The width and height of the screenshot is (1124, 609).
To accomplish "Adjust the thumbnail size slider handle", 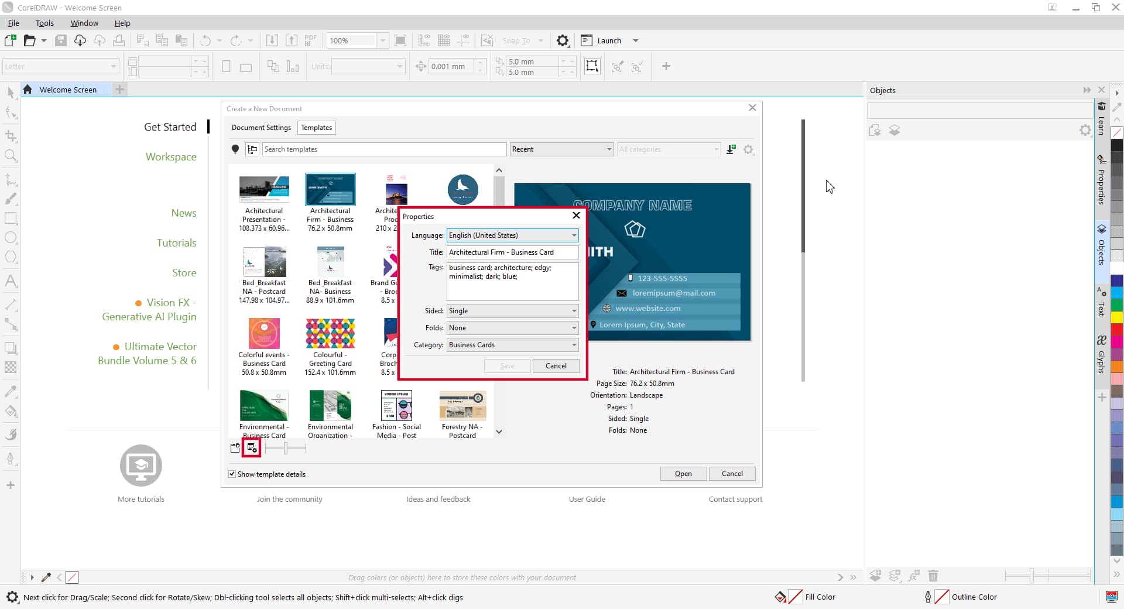I will tap(285, 449).
